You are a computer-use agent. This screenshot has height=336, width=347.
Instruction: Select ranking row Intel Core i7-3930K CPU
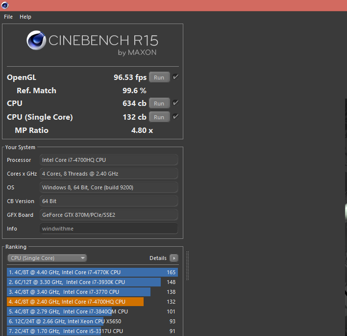click(92, 282)
